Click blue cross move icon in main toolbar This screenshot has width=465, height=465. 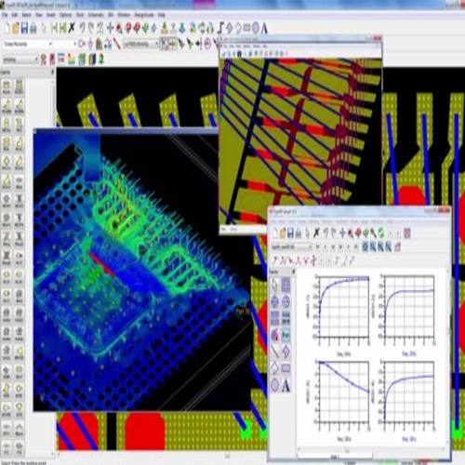(110, 28)
